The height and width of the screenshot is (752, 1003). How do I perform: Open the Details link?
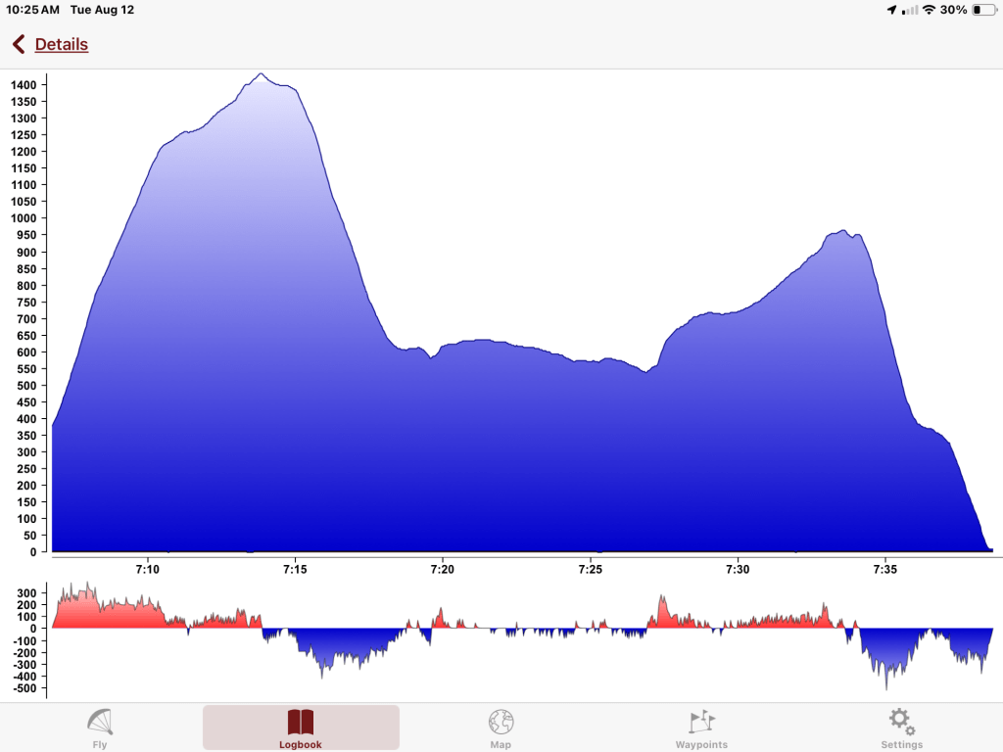point(61,44)
